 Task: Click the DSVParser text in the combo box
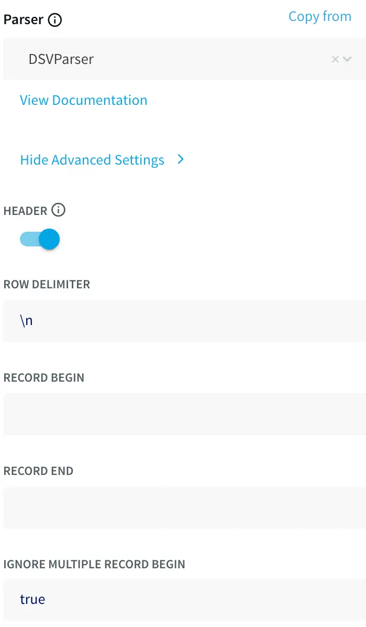tap(61, 59)
